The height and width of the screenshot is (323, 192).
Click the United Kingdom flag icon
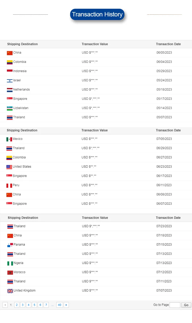click(10, 291)
